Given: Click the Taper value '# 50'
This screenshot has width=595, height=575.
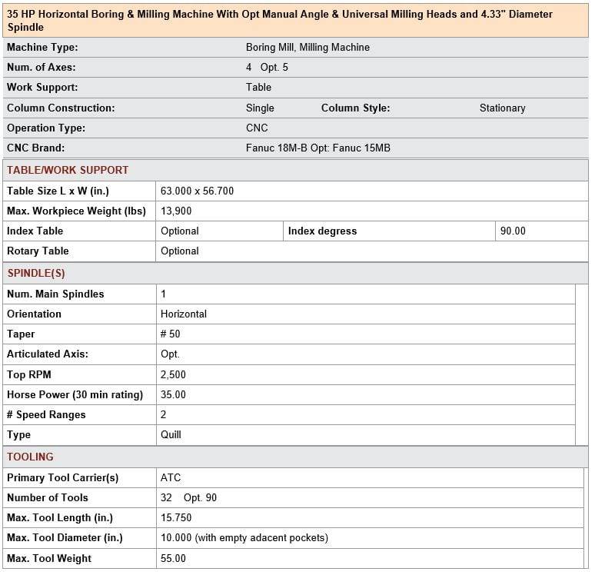Looking at the screenshot, I should coord(171,334).
